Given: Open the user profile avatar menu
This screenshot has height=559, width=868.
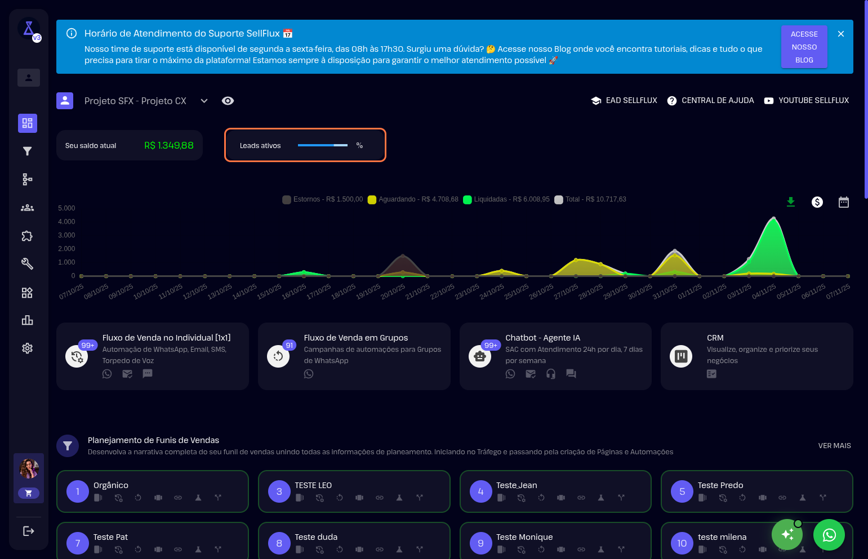Looking at the screenshot, I should click(x=29, y=468).
